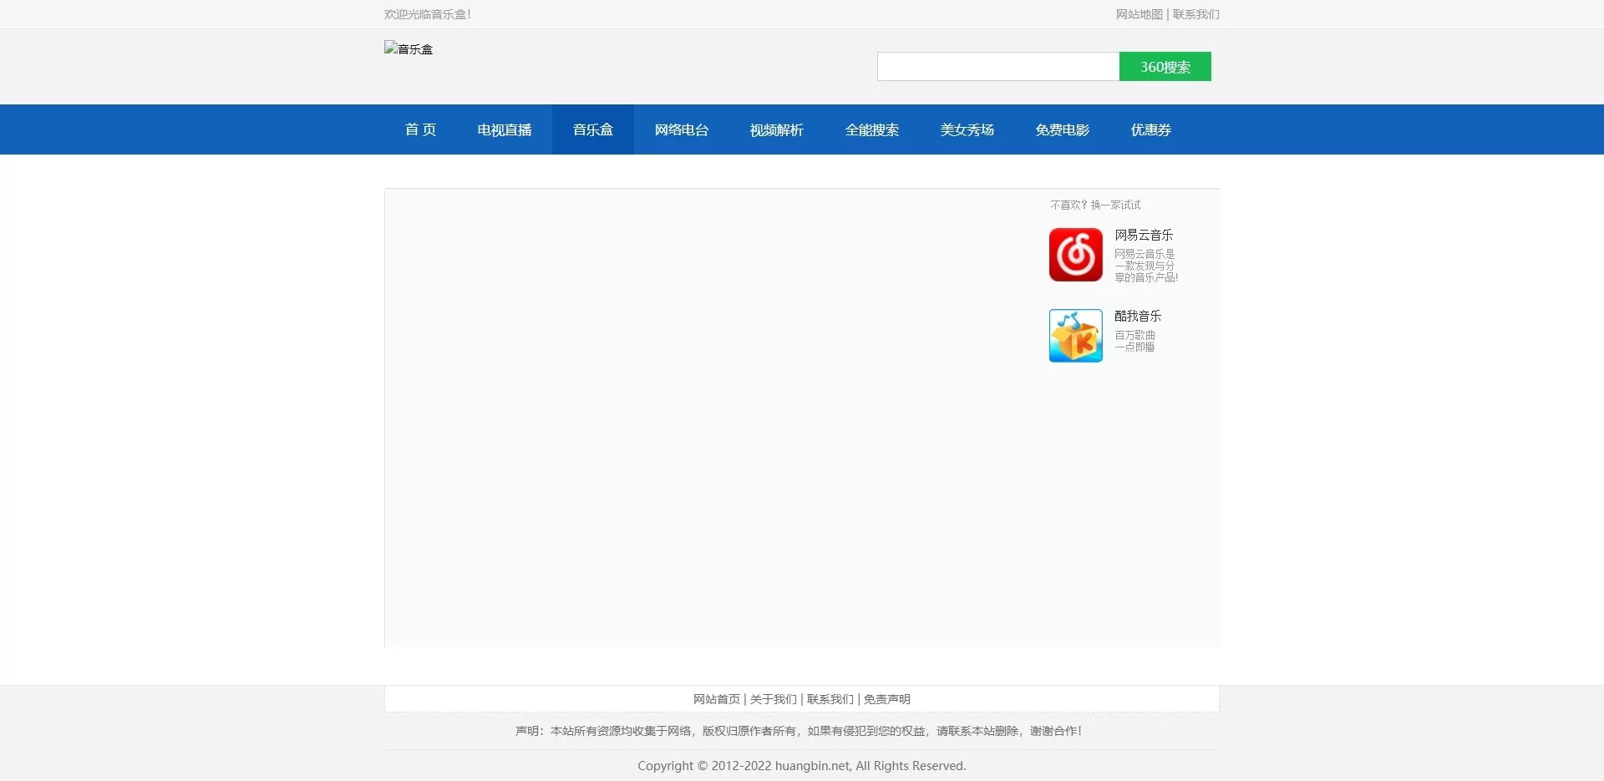Click the 免责声明 footer link

[886, 699]
